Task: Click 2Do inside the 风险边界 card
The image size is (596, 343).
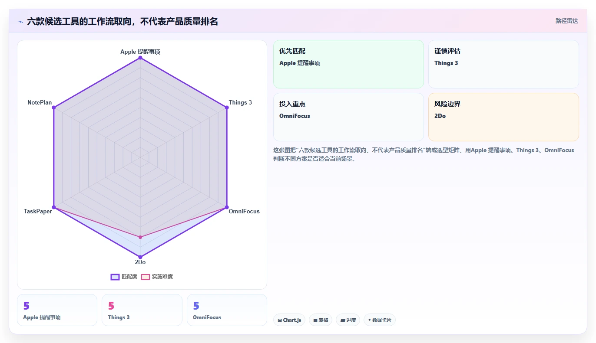Action: click(x=440, y=116)
